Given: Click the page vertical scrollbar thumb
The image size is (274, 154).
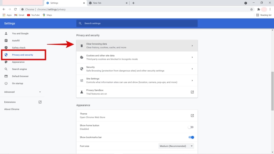Looking at the screenshot, I should tap(272, 91).
